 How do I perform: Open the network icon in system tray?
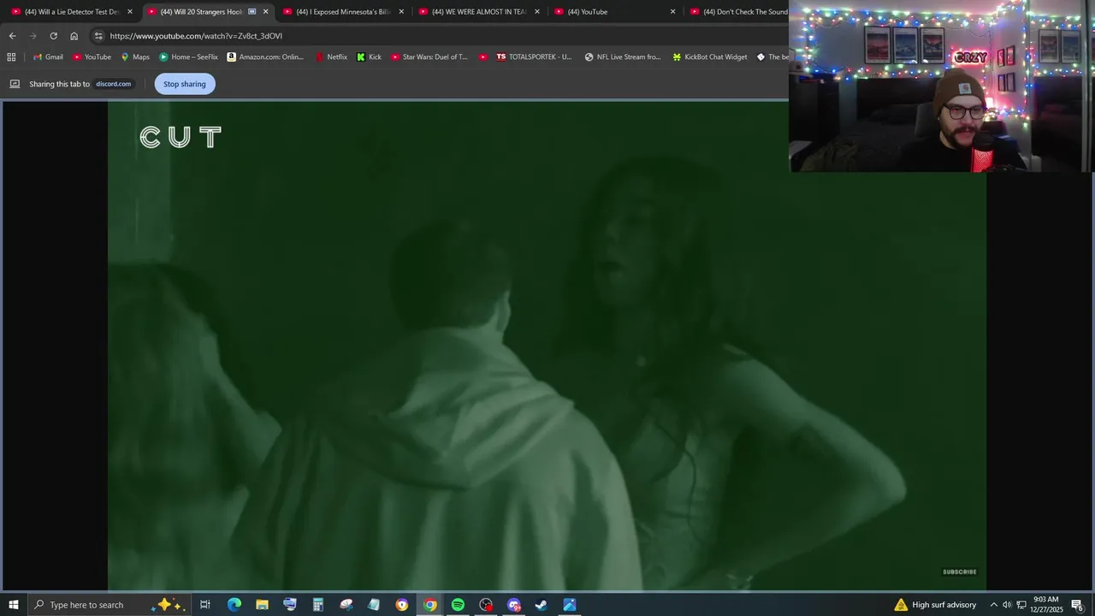pyautogui.click(x=1021, y=605)
